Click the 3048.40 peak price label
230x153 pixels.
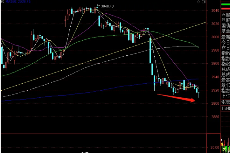[108, 6]
